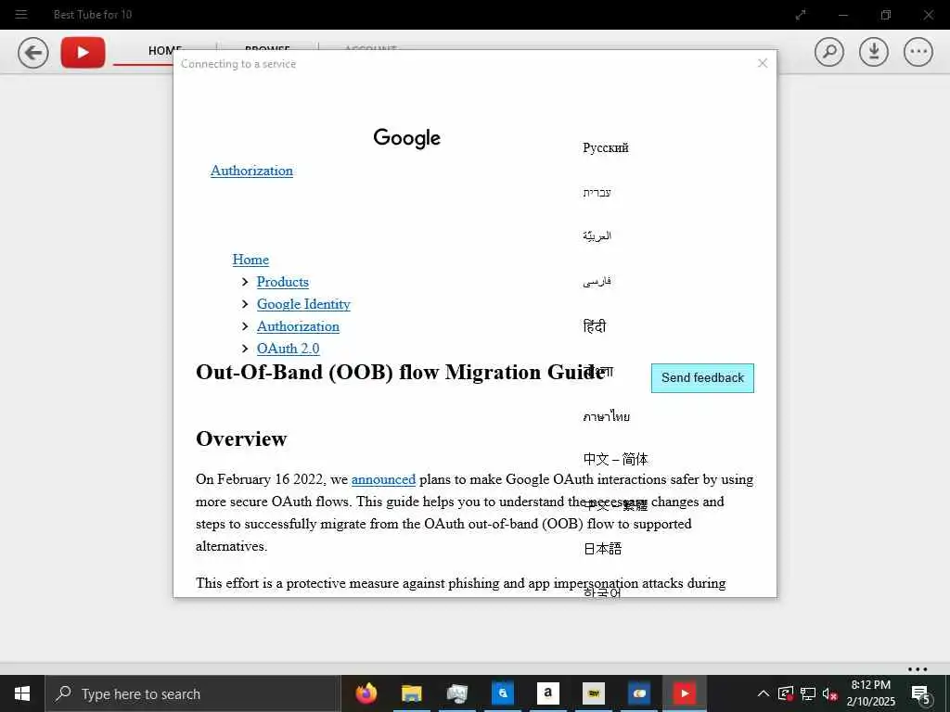
Task: Select العربيّة language option
Action: point(597,236)
